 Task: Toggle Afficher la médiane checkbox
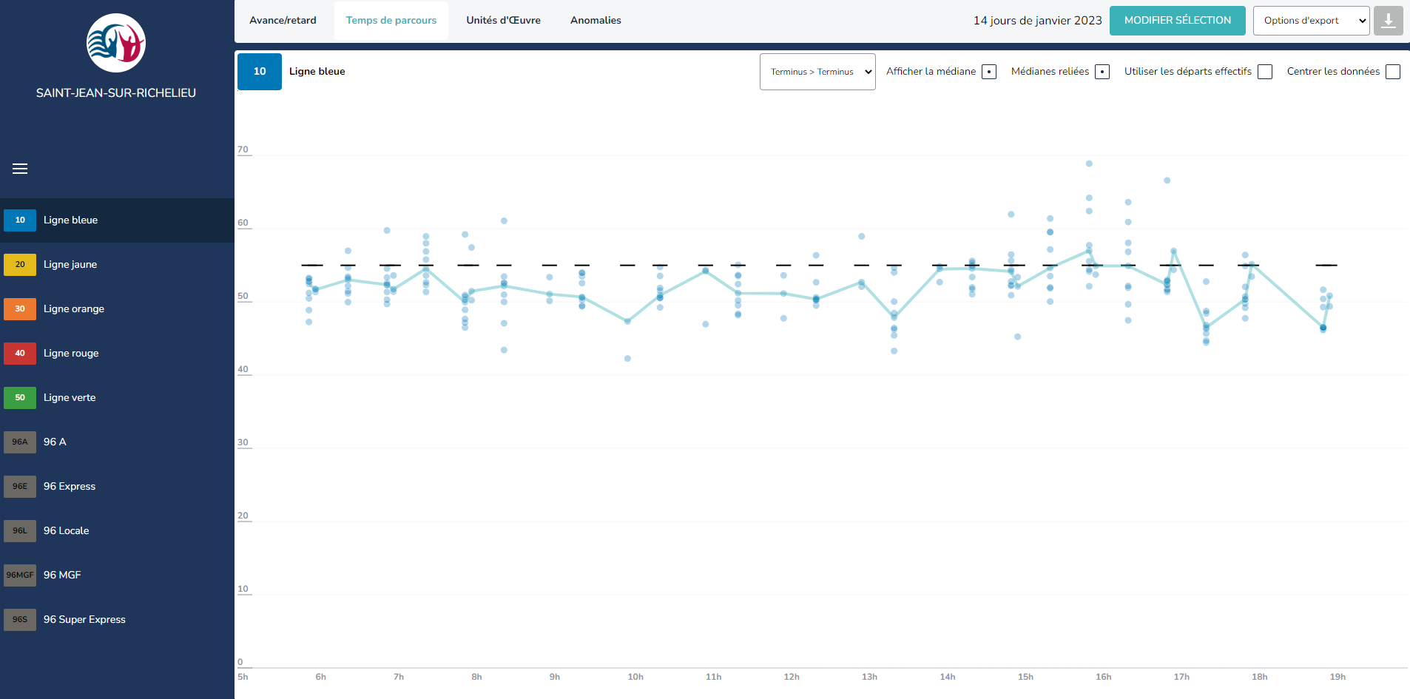pos(989,72)
